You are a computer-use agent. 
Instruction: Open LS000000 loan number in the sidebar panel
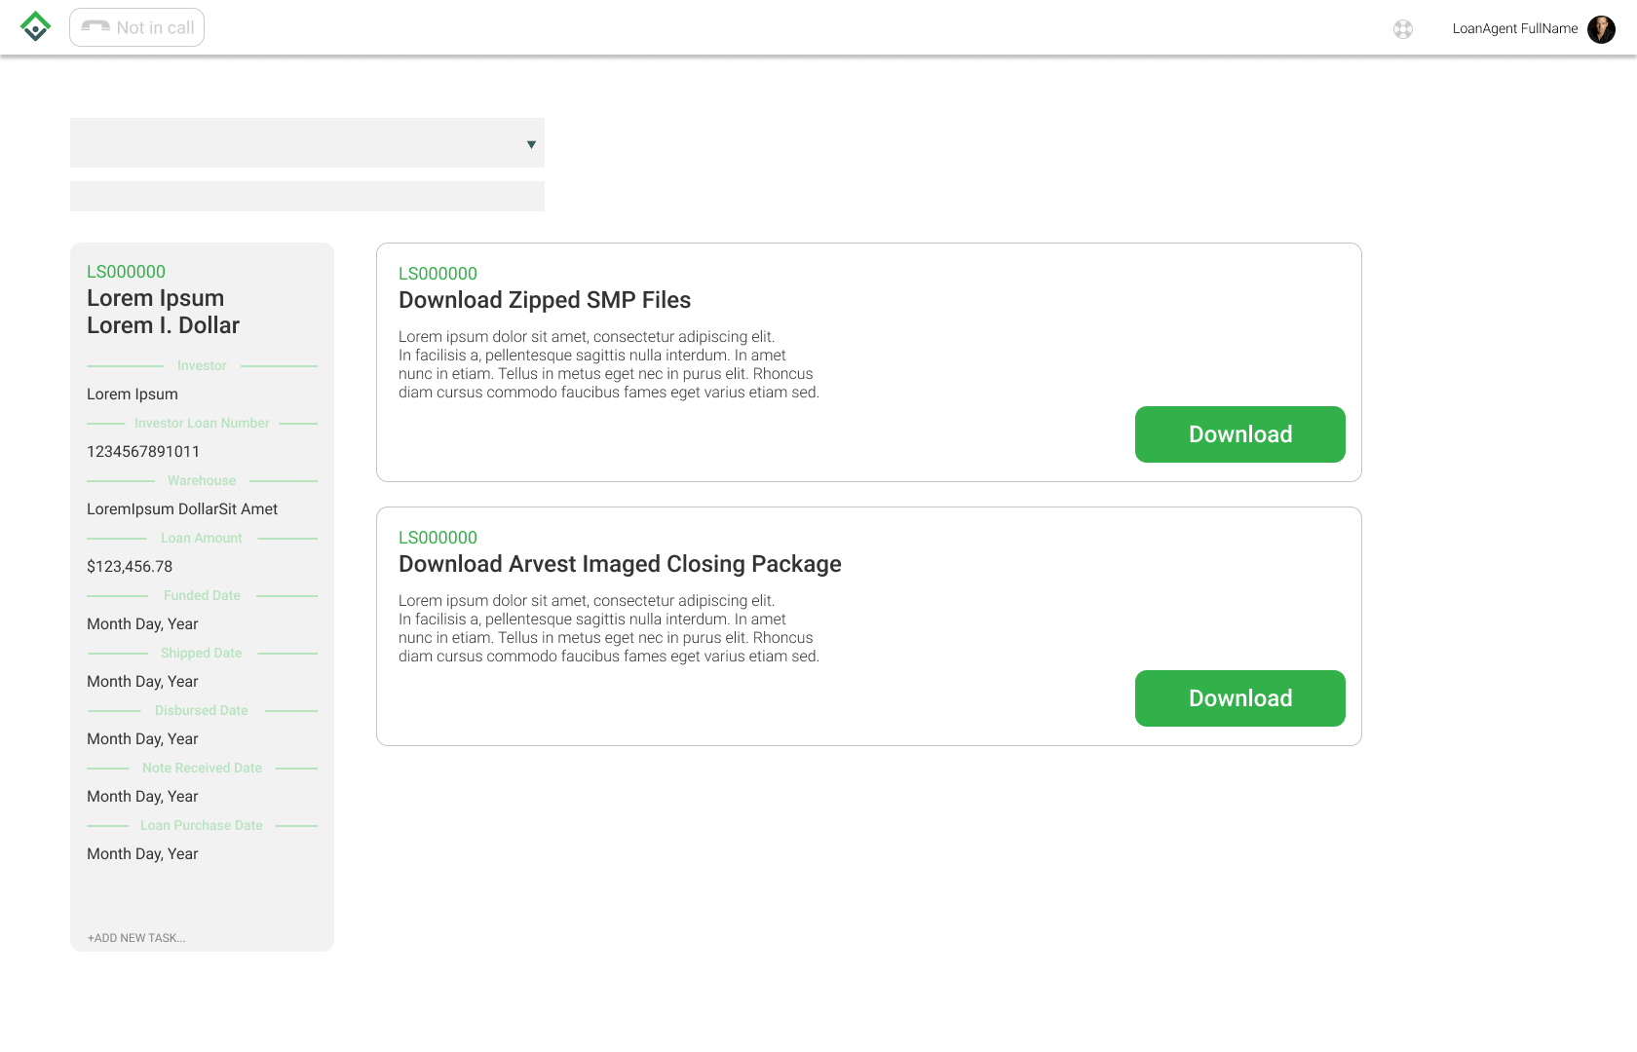pyautogui.click(x=126, y=272)
